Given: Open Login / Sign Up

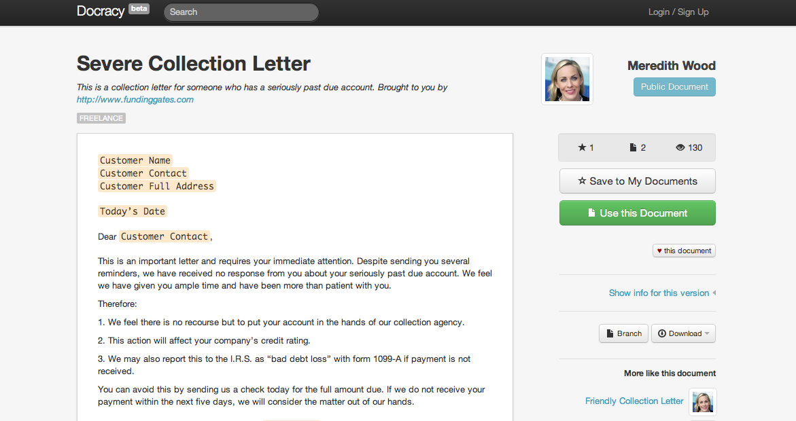Looking at the screenshot, I should coord(678,12).
